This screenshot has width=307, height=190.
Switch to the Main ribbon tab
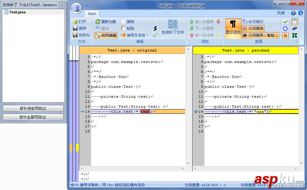coord(92,14)
